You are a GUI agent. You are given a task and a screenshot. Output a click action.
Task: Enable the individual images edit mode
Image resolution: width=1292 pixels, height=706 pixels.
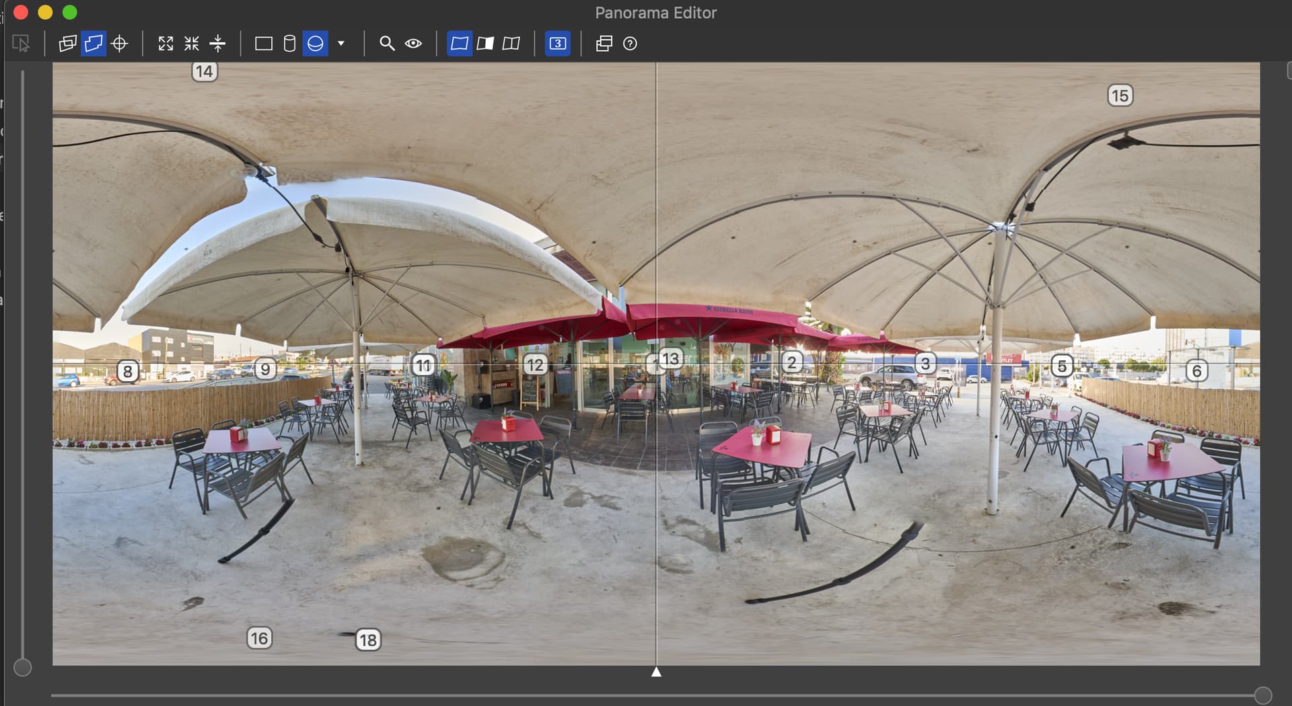67,44
